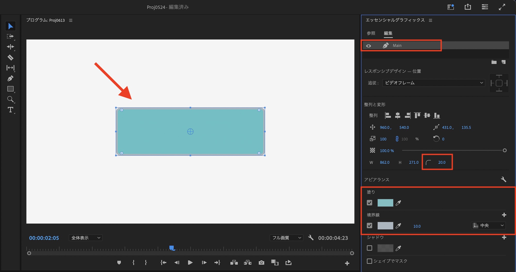Open the エッセンシャルグラフィックス panel menu

tap(430, 20)
